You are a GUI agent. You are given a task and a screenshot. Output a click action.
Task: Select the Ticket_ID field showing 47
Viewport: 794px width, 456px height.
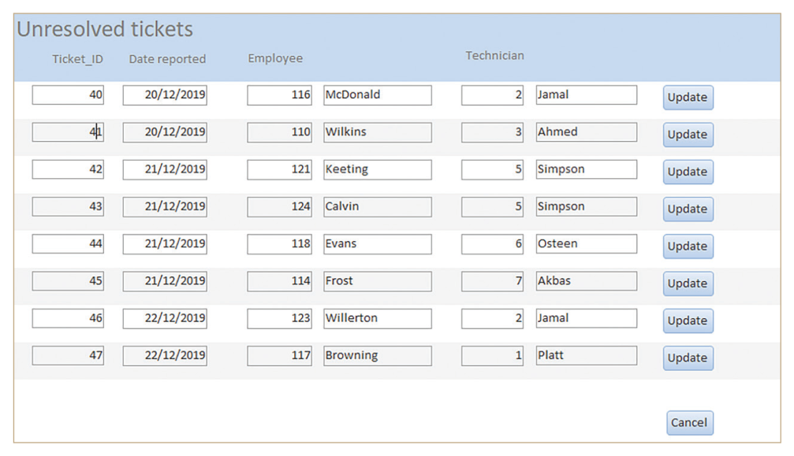click(68, 355)
